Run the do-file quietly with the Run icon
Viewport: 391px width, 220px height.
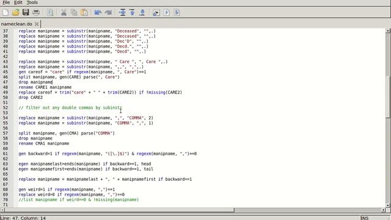(x=177, y=12)
